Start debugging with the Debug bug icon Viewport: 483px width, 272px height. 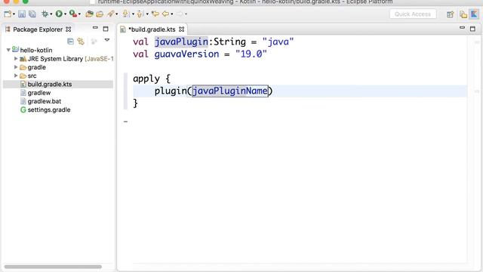(45, 14)
